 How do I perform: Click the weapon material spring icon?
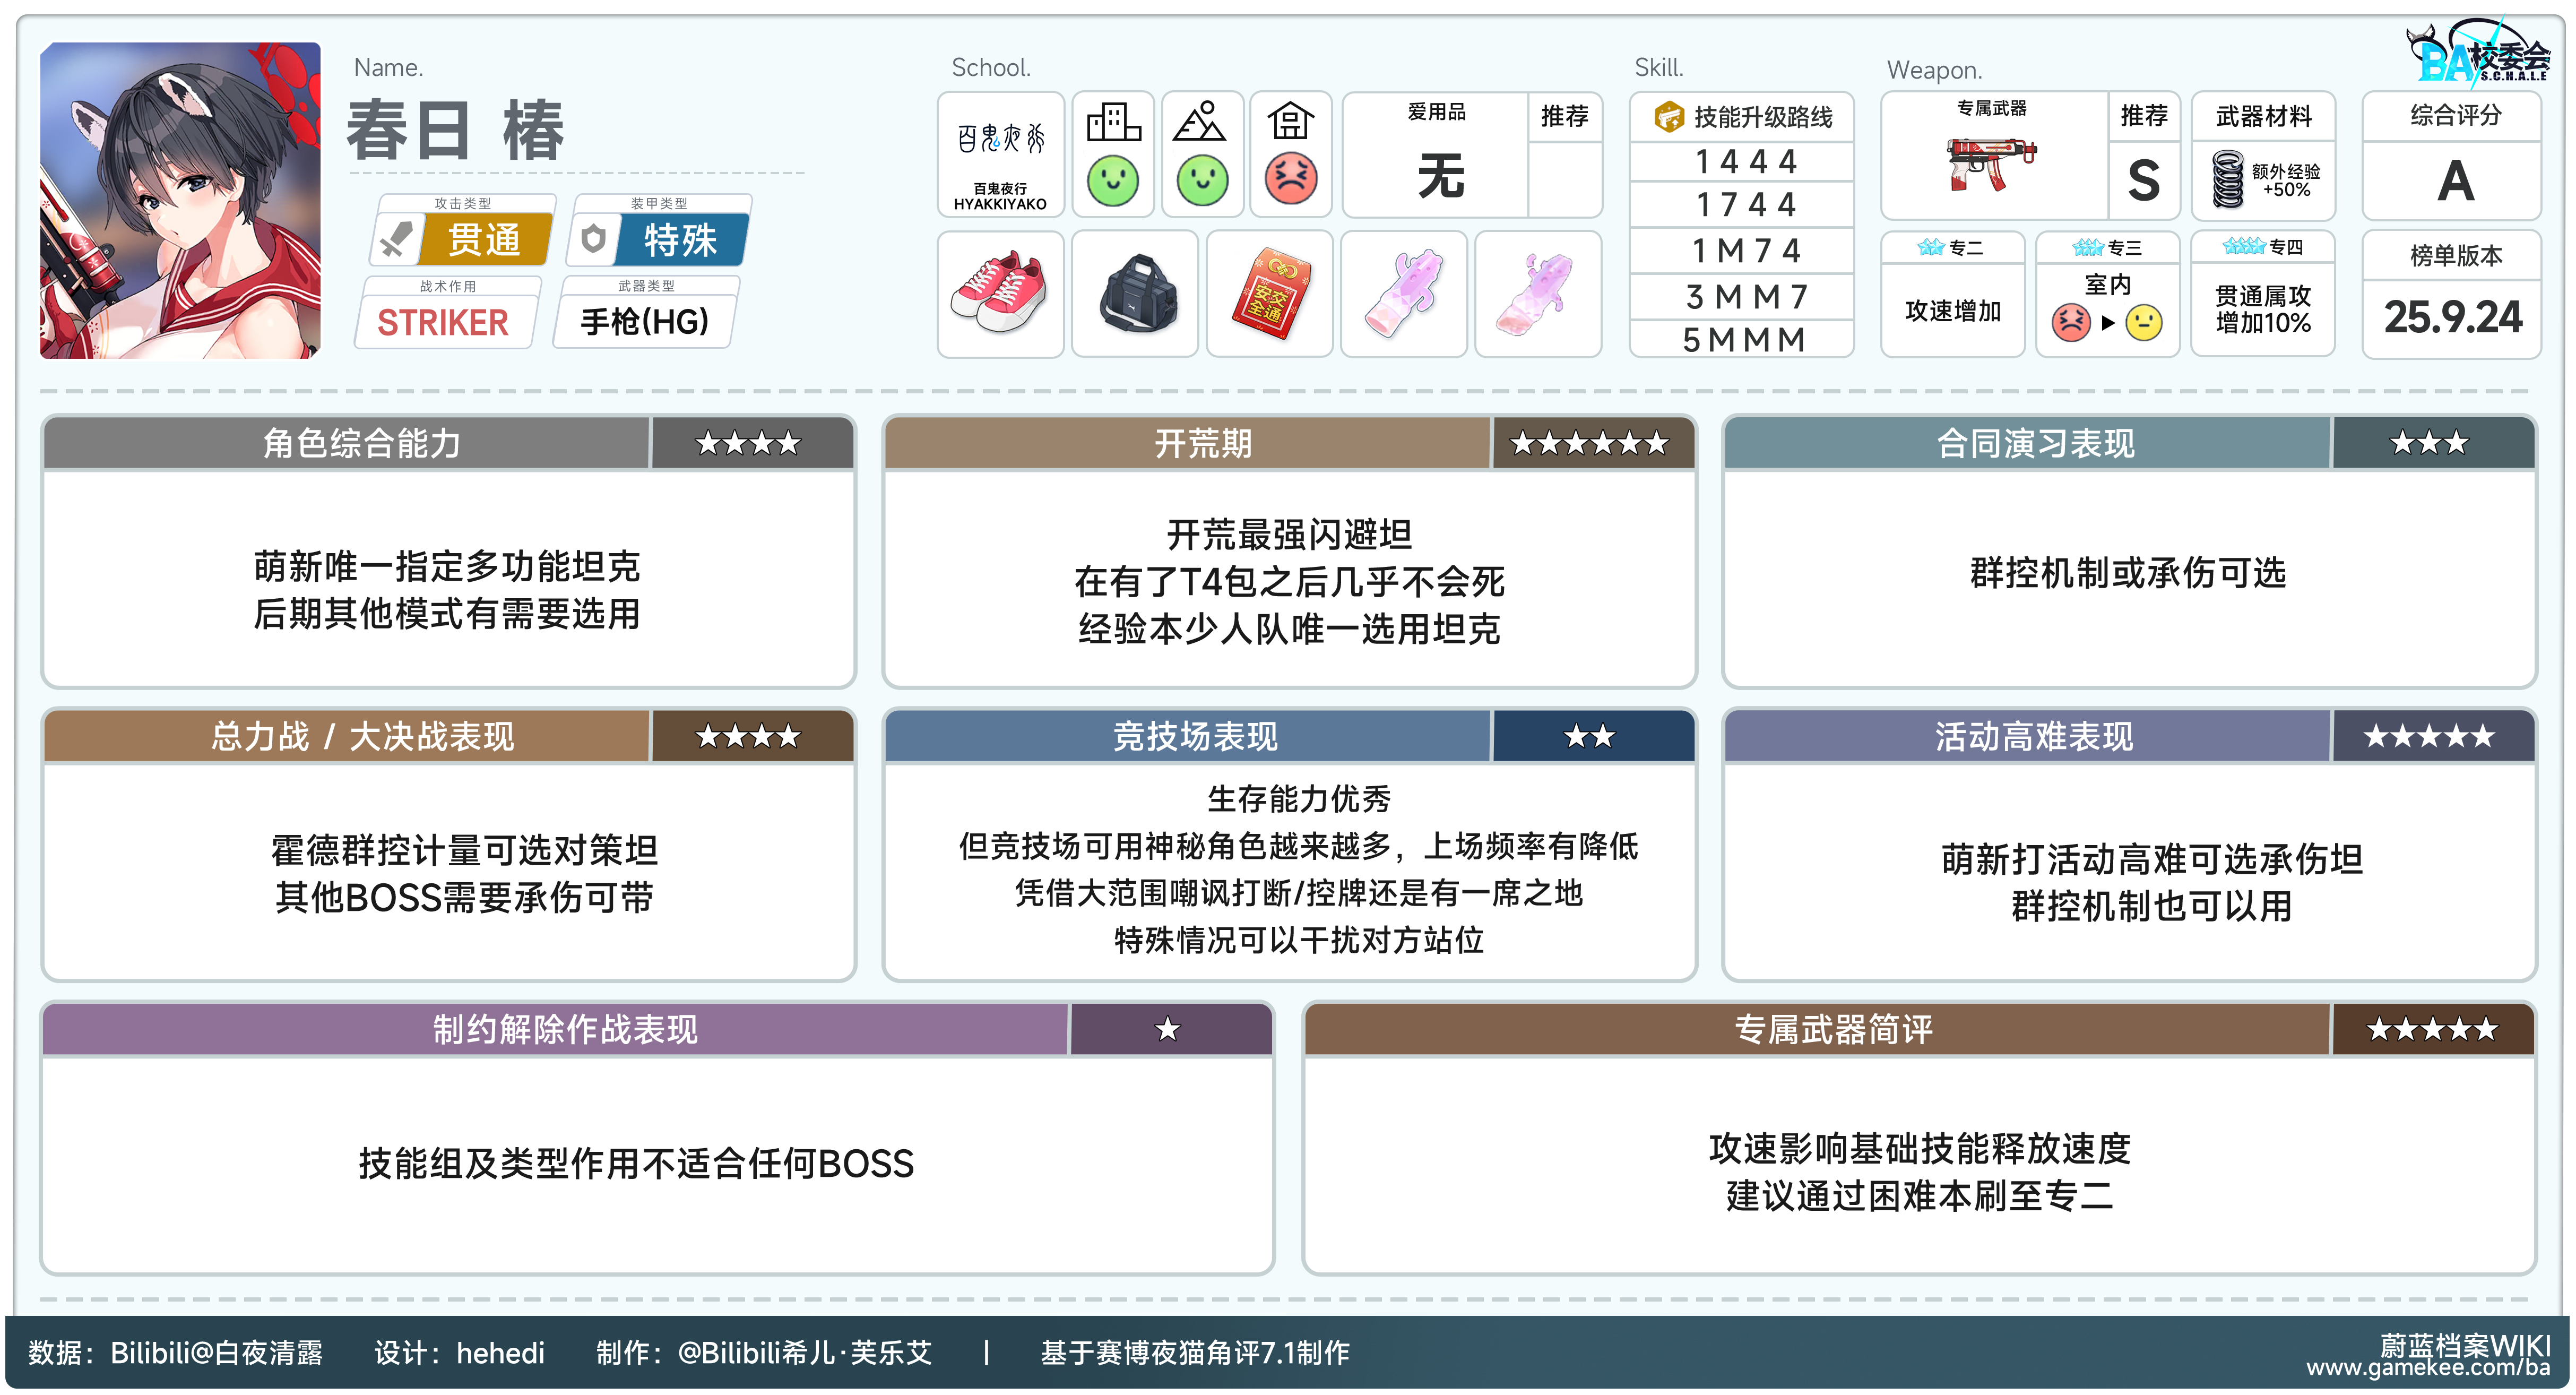2228,179
